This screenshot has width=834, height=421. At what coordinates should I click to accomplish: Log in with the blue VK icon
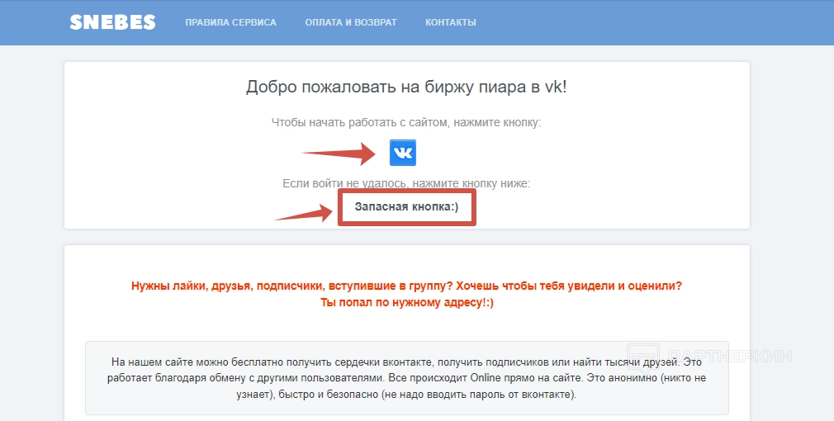403,153
